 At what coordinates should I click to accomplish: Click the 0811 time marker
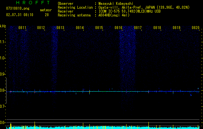point(22,28)
